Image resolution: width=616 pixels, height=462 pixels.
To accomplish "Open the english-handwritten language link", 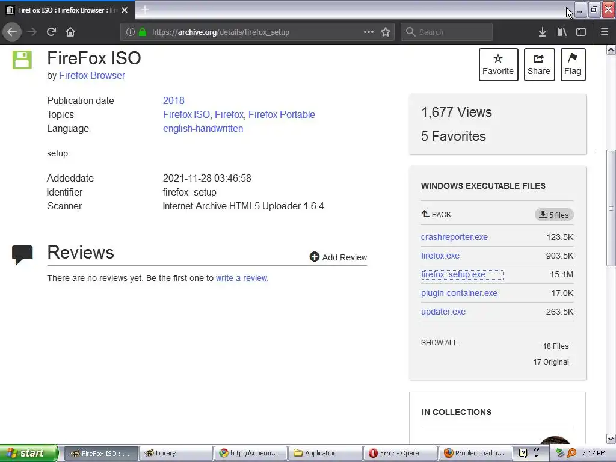I will click(203, 129).
